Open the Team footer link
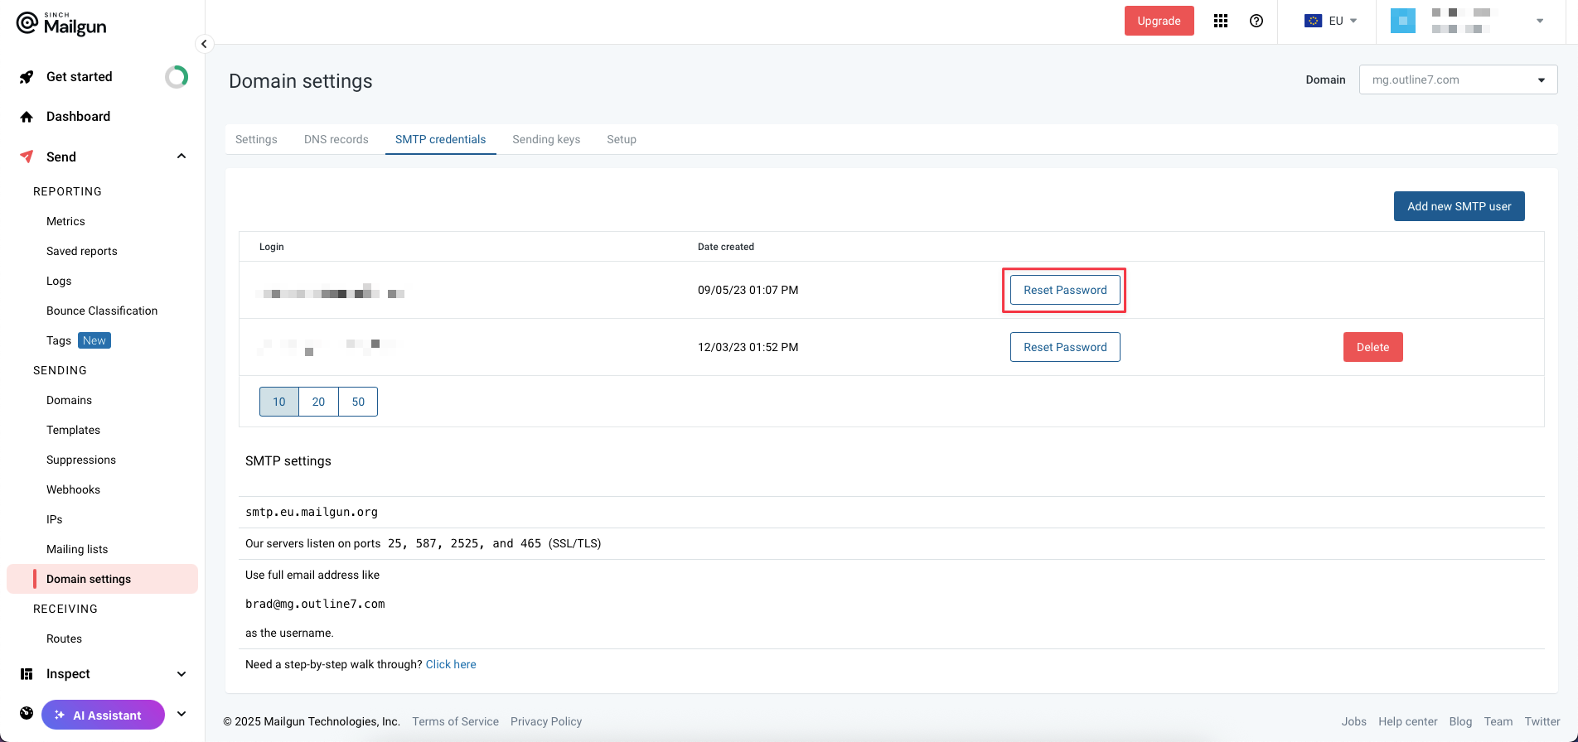 tap(1498, 721)
